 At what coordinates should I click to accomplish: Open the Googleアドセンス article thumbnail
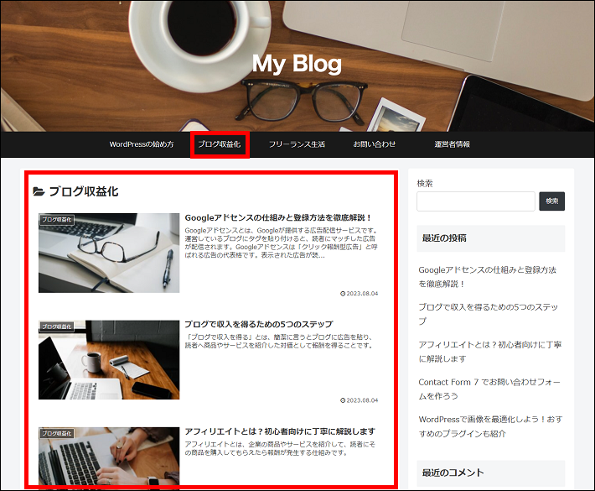tap(109, 253)
